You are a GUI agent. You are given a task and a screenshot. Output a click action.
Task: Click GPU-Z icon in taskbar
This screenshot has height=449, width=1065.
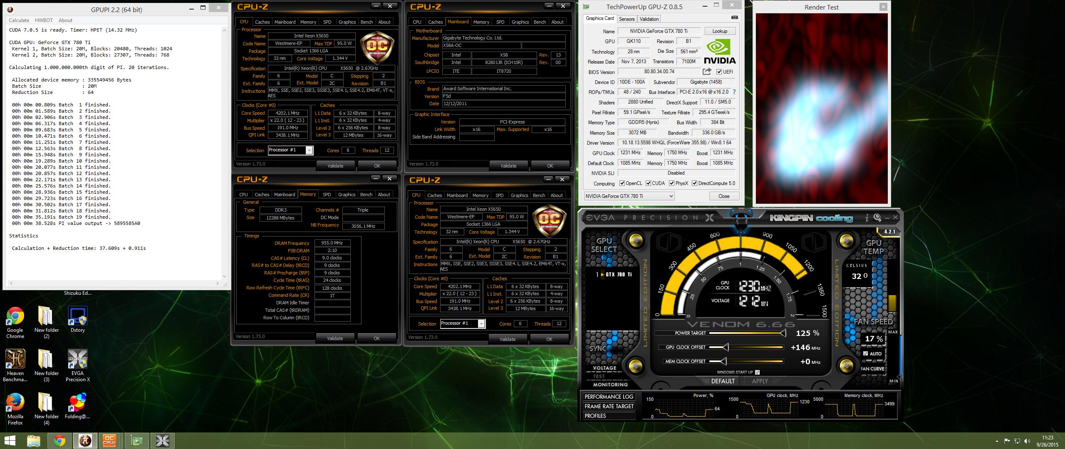[x=136, y=441]
